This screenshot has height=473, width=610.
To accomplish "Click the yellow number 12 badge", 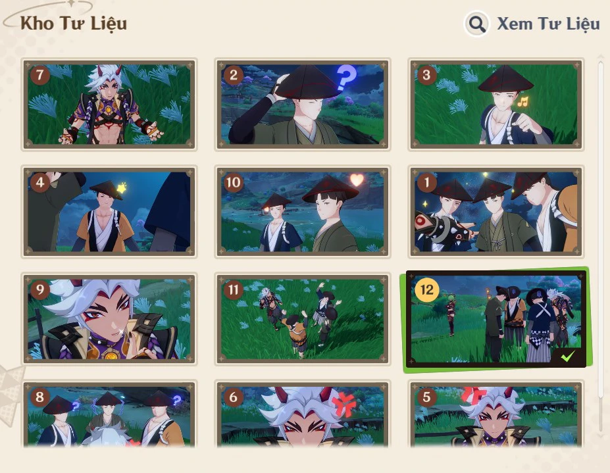I will pos(427,290).
